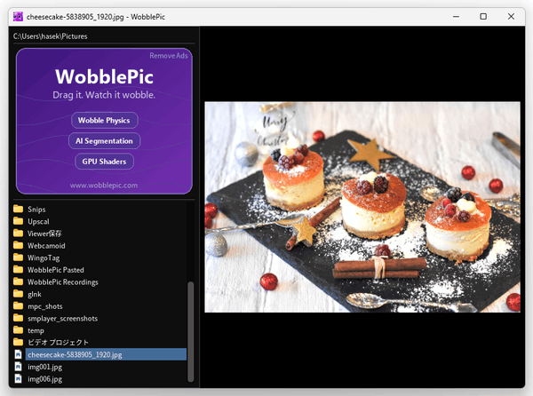Screen dimensions: 533x396
Task: Select the WobblePic Pasted folder icon
Action: point(18,269)
